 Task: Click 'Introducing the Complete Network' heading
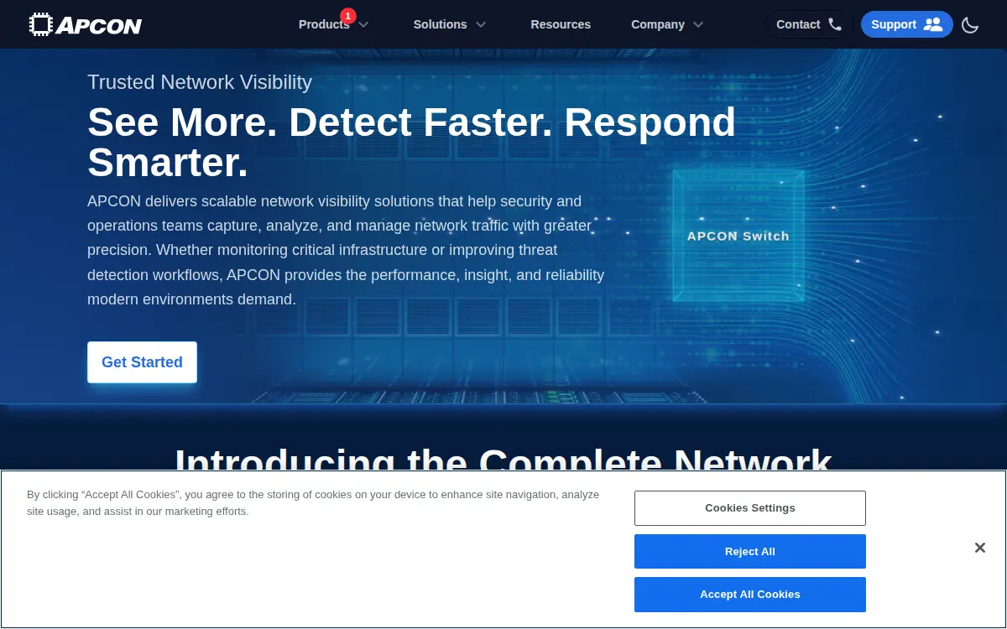tap(503, 457)
